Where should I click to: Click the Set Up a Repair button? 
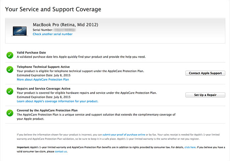point(205,95)
